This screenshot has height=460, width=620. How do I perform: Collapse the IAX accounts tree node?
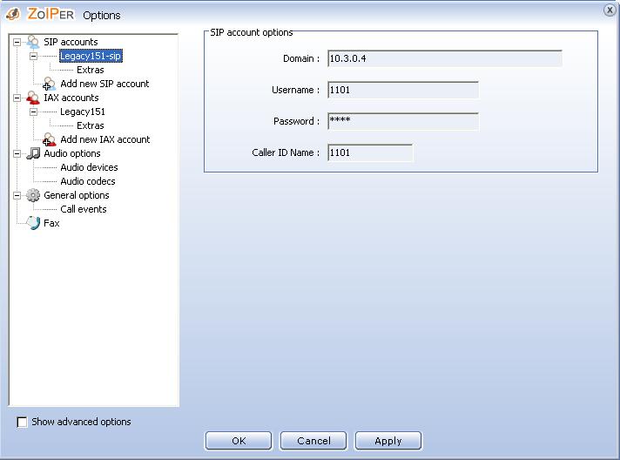17,98
